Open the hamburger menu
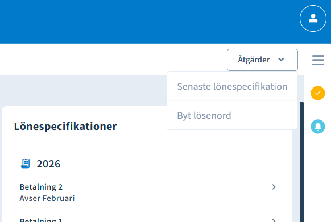331x222 pixels. [318, 60]
